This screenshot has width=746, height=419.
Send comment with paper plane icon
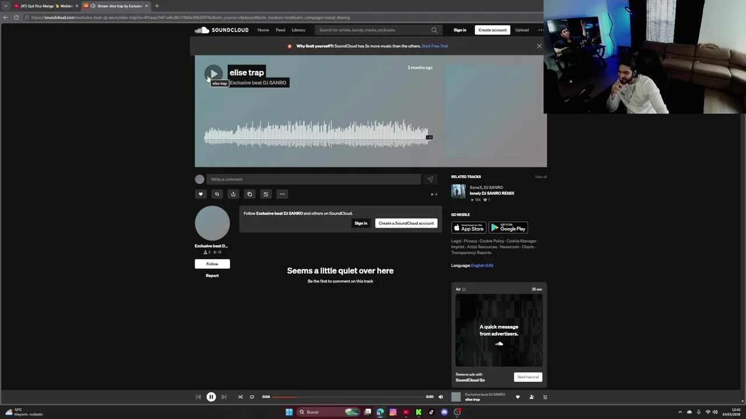tap(430, 179)
